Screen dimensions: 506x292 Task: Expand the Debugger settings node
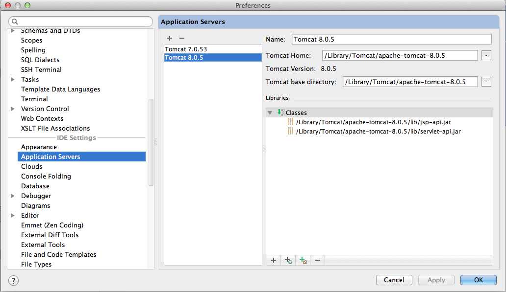click(x=13, y=196)
